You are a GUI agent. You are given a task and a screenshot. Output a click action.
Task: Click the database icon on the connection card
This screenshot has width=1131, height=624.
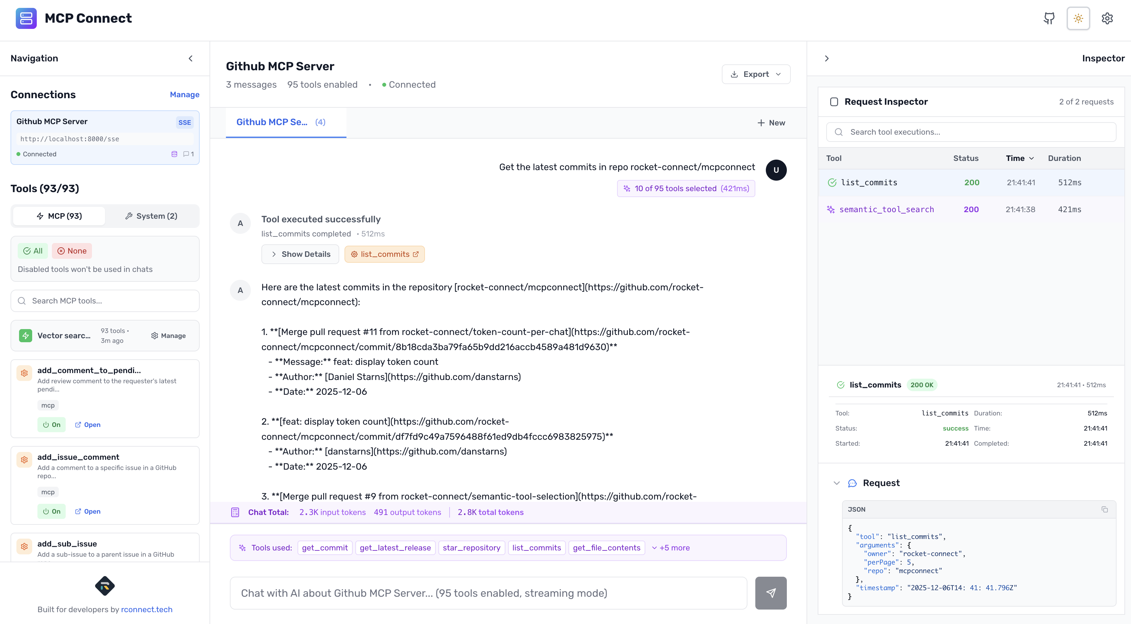point(174,154)
